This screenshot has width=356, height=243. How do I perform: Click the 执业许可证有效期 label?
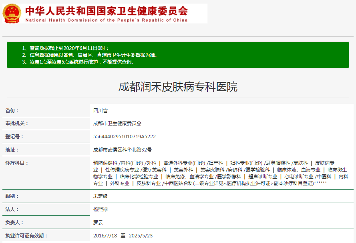(26, 236)
